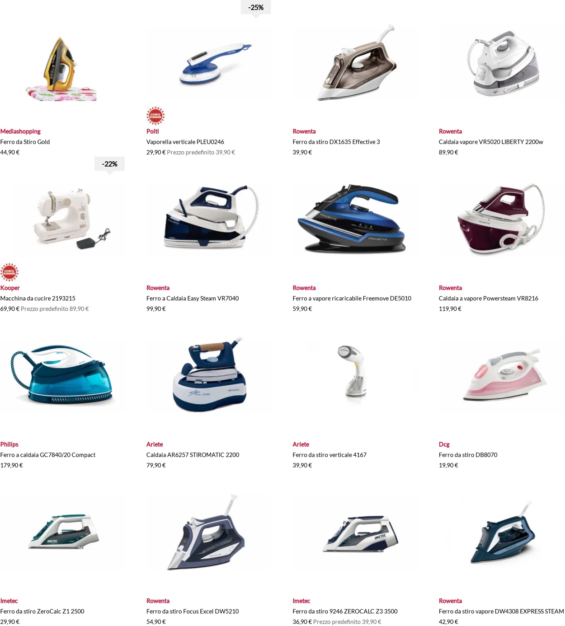The height and width of the screenshot is (626, 565).
Task: Open Ferro da stiro Focus Excel DW5210
Action: (193, 612)
